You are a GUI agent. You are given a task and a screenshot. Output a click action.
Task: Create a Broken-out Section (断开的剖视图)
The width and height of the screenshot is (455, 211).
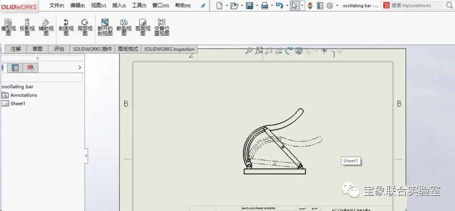105,27
